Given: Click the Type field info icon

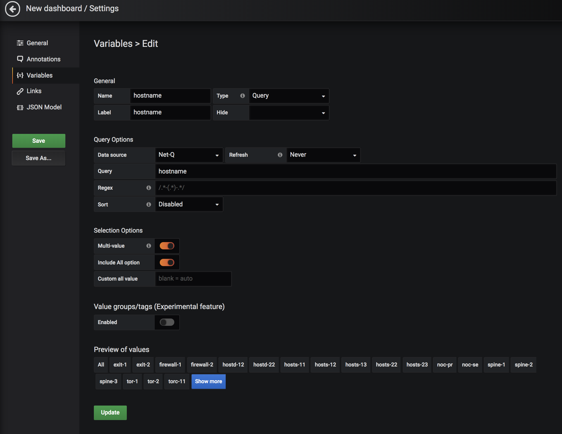Looking at the screenshot, I should coord(242,96).
